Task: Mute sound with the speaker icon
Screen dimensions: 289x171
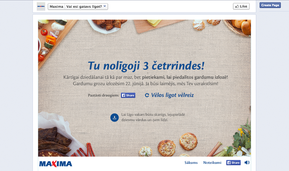Action: point(247,162)
